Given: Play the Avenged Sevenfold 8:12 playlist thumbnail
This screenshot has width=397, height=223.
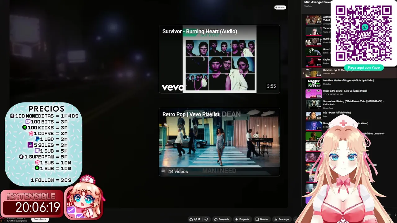Looking at the screenshot, I should tap(314, 20).
